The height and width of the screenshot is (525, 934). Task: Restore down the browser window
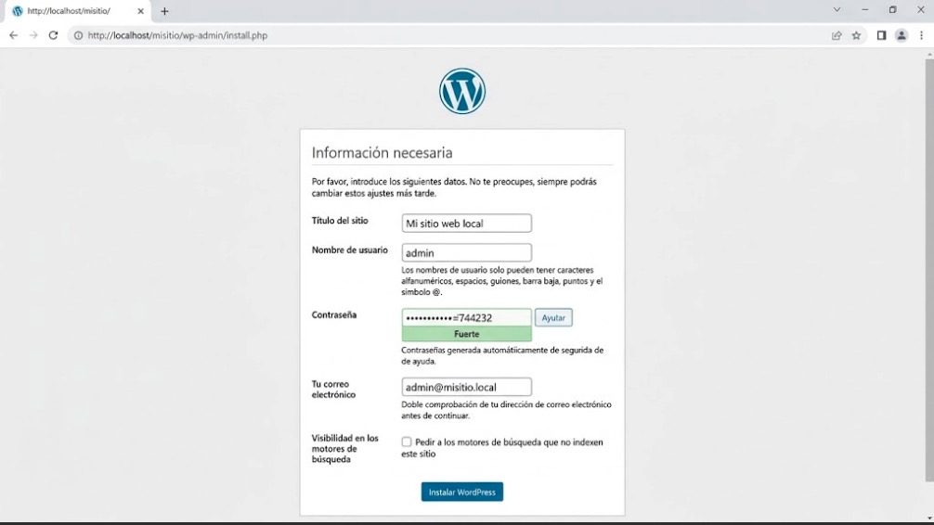(x=892, y=10)
